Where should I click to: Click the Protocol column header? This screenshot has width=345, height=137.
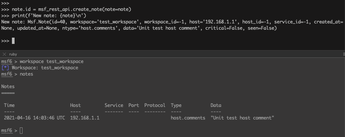click(x=155, y=105)
